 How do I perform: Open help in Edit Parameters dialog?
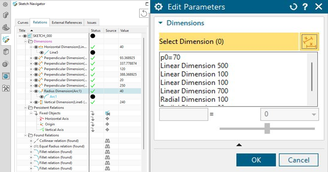305,7
